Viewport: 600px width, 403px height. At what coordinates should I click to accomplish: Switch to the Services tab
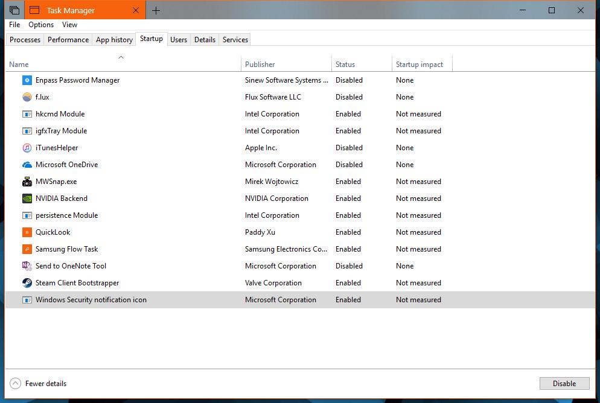pyautogui.click(x=235, y=39)
